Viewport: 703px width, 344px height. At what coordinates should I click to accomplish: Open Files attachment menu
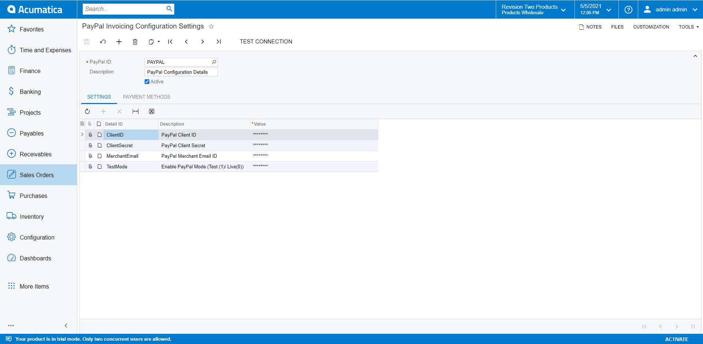point(617,27)
